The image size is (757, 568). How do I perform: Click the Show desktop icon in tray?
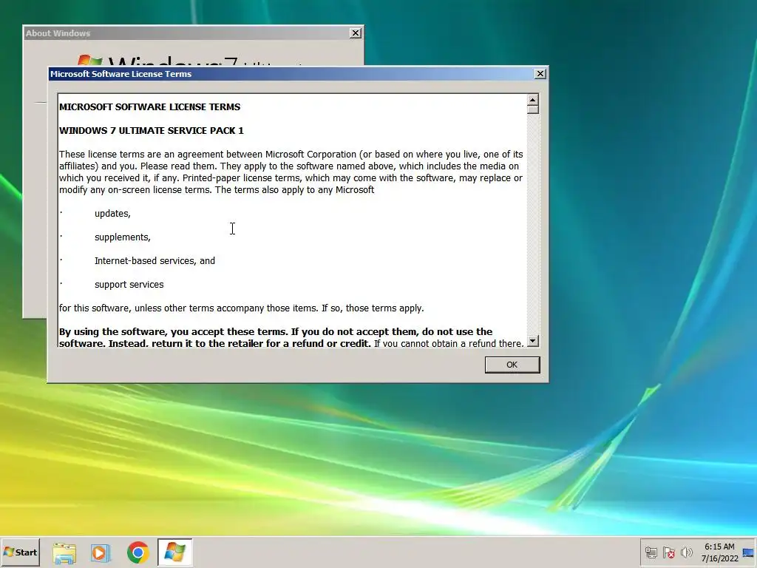pos(749,552)
